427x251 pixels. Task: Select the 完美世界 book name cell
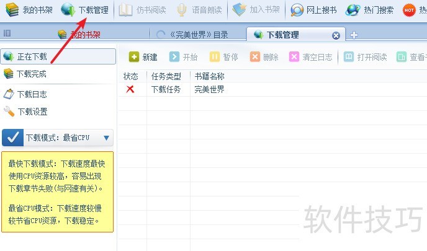coord(209,89)
